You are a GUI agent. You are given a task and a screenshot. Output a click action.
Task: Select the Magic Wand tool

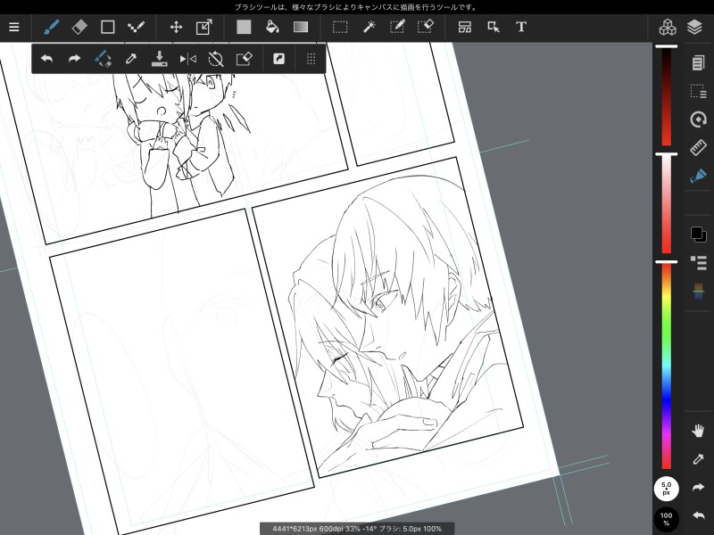point(369,28)
